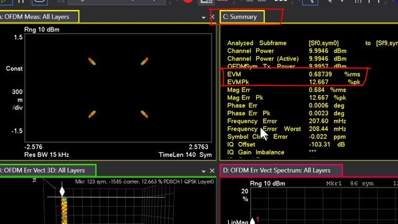Viewport: 398px width, 224px height.
Task: Select the D: OFDM Err Vect Spectrum tab
Action: coord(281,170)
